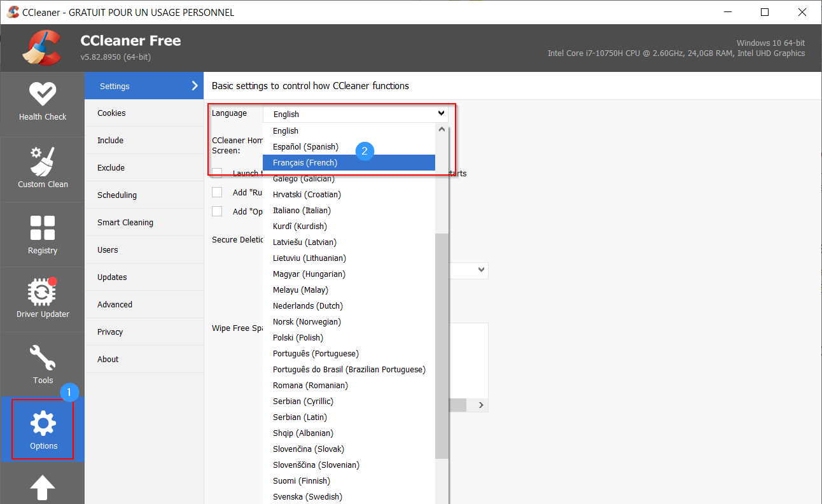Minimize the CCleaner window
This screenshot has width=822, height=504.
[x=727, y=12]
